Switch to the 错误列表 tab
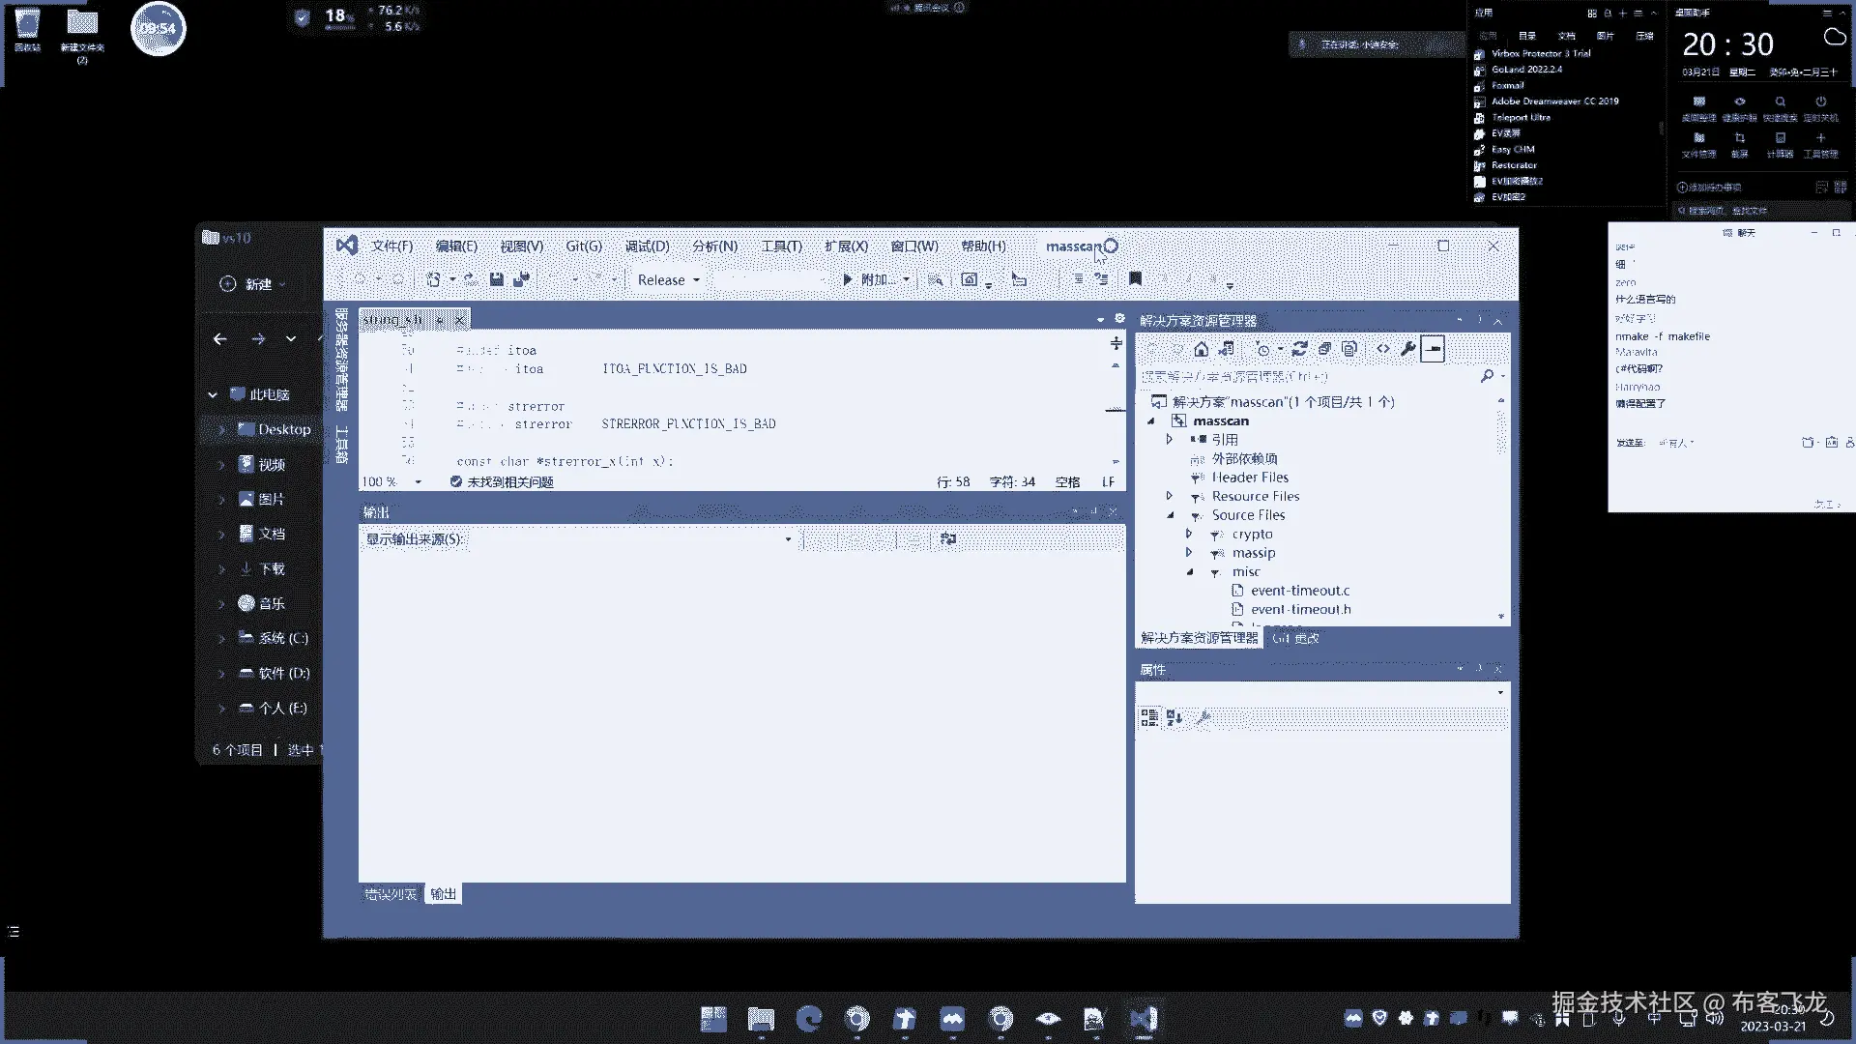Screen dimensions: 1856x1044 point(391,894)
